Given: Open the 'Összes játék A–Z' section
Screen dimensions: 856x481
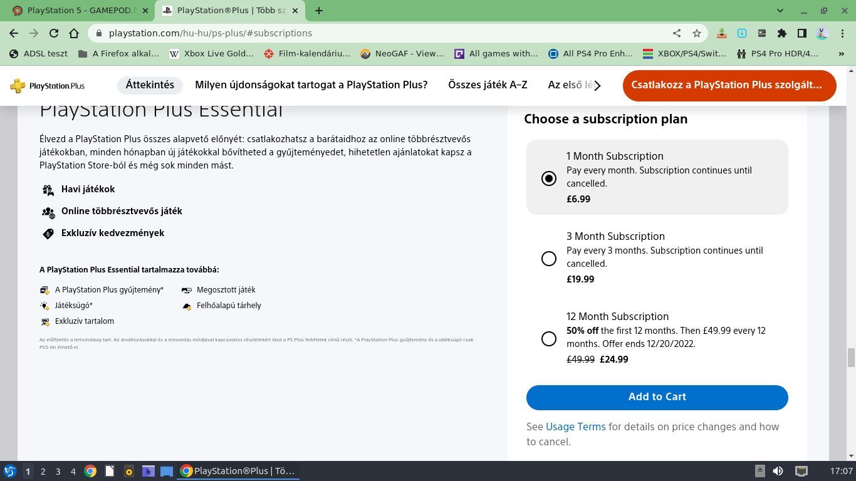Looking at the screenshot, I should pos(488,85).
